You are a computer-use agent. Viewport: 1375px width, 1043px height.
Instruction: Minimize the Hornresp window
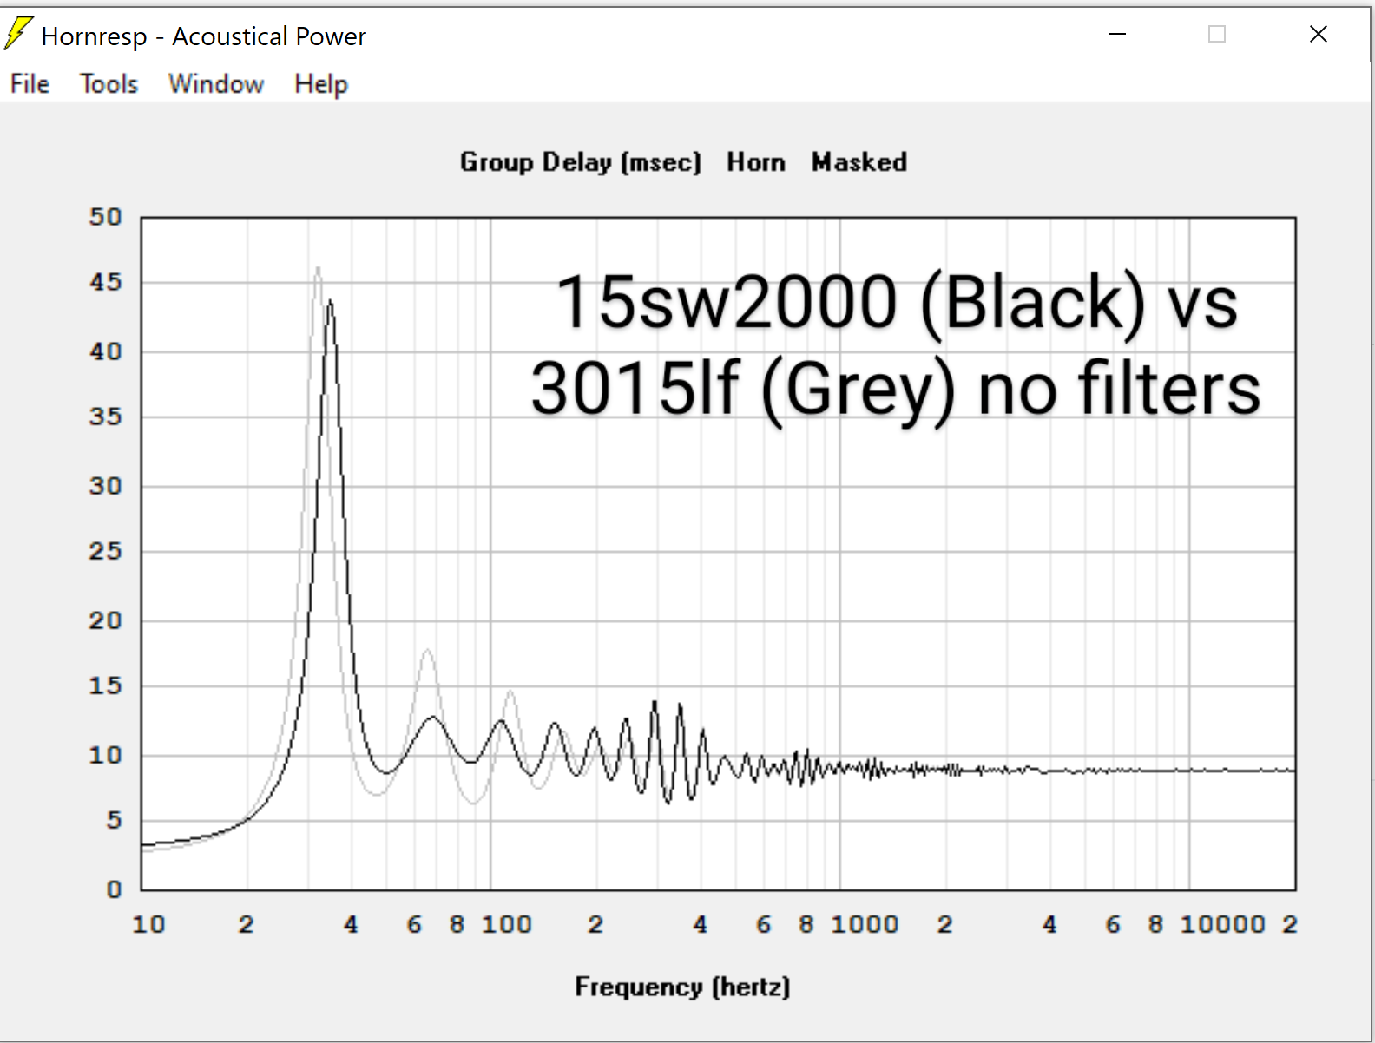point(1117,35)
